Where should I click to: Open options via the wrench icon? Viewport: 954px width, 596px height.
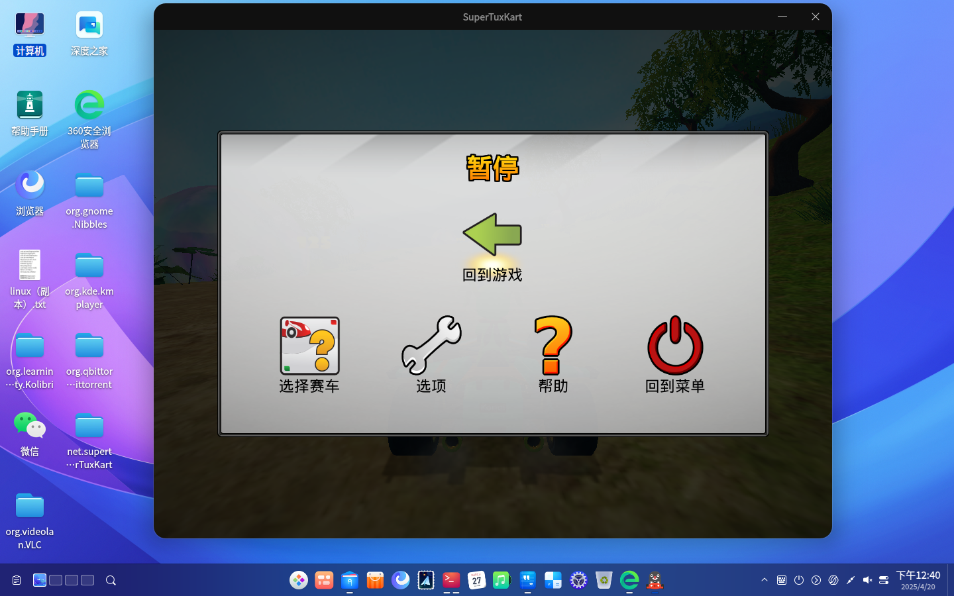(x=431, y=345)
